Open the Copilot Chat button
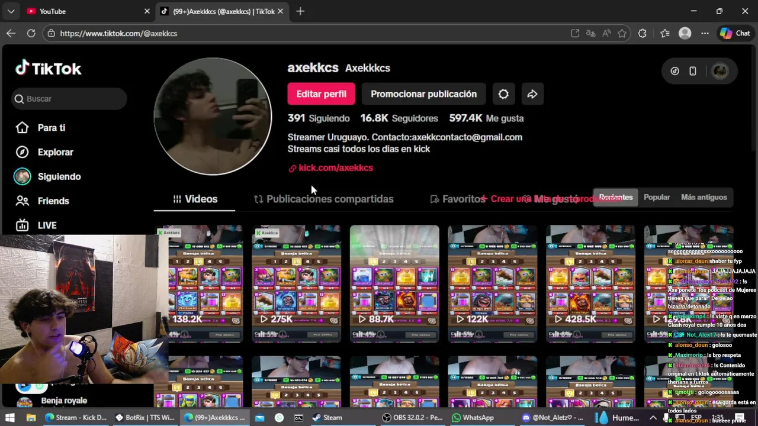Viewport: 758px width, 426px height. 735,34
